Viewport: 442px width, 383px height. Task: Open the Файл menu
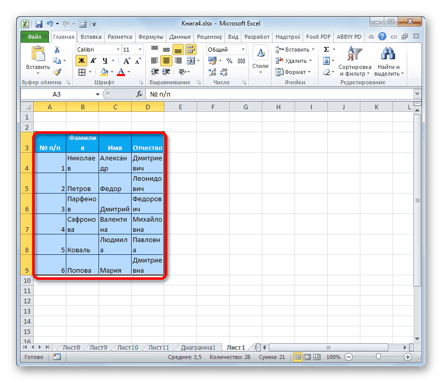point(35,36)
